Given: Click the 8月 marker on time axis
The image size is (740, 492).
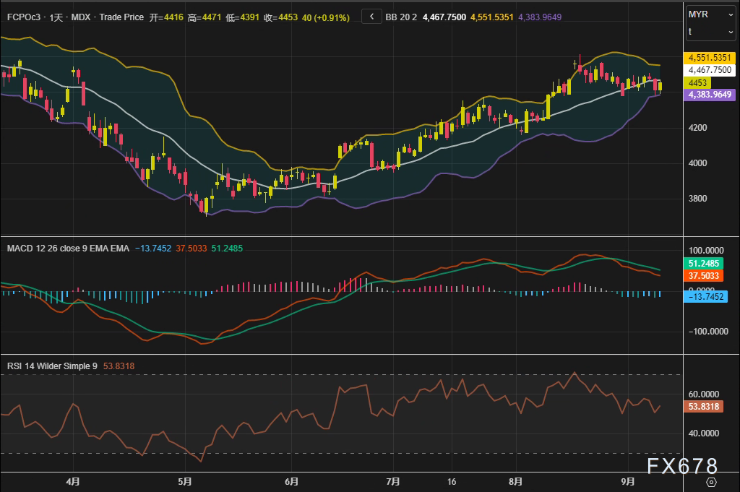Looking at the screenshot, I should click(x=515, y=480).
